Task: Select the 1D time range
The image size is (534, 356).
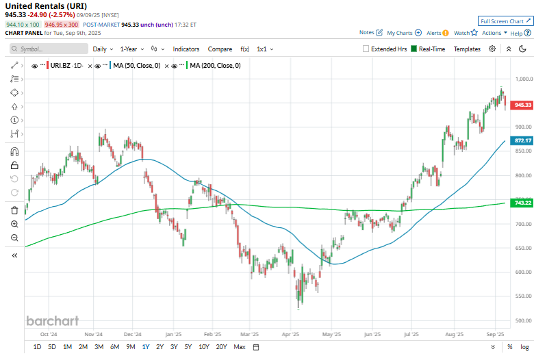Action: 37,347
